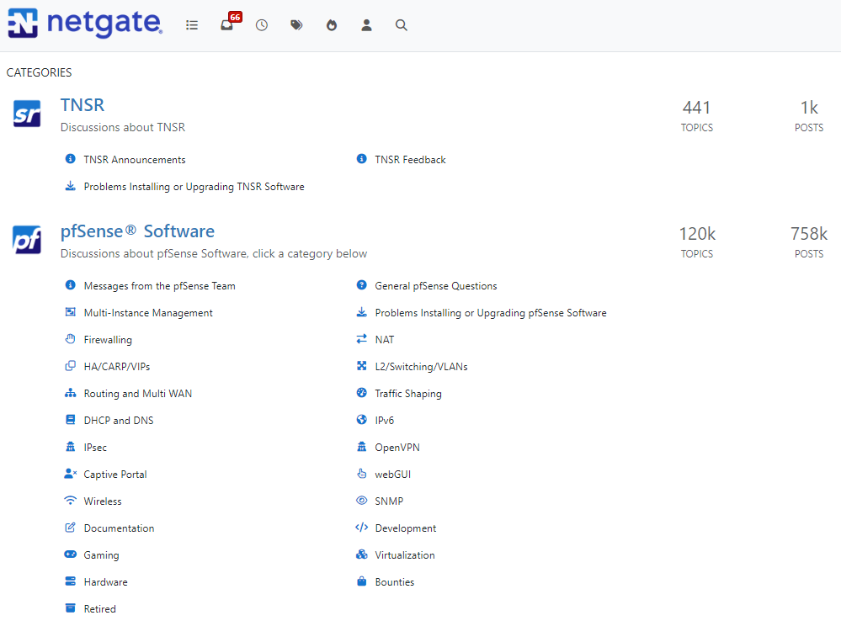Click the wifi icon beside Wireless

[x=70, y=501]
